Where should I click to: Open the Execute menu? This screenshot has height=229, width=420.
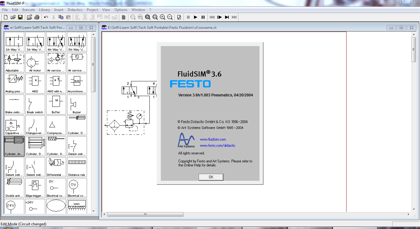[29, 10]
